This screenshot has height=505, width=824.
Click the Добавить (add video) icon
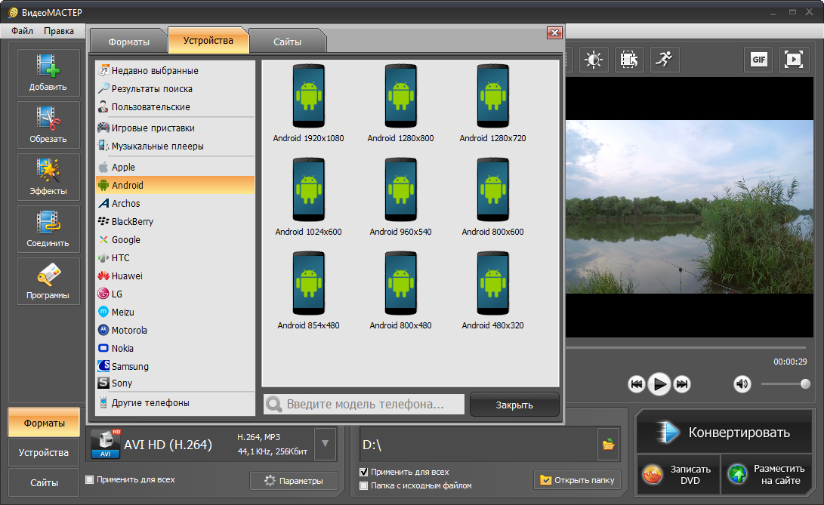tap(48, 72)
